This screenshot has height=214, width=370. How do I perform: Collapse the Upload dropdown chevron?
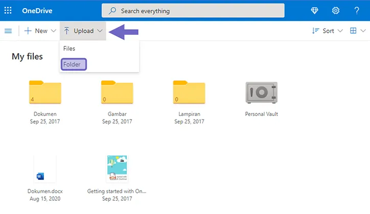point(100,31)
